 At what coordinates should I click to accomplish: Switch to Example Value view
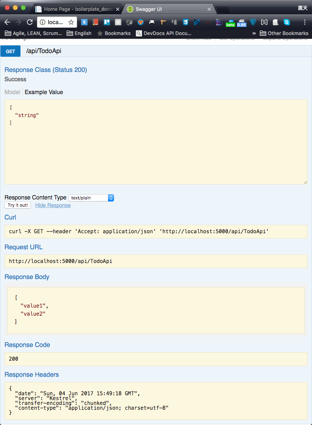tap(44, 92)
